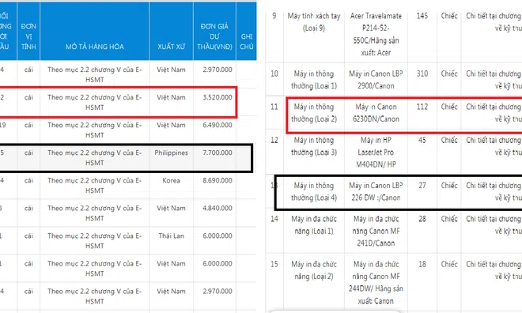Click the Máy in Canon LBP 226 DW cell
The image size is (522, 313).
click(376, 191)
